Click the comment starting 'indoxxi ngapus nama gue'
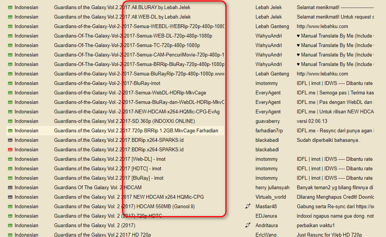The image size is (386, 237). point(335,216)
